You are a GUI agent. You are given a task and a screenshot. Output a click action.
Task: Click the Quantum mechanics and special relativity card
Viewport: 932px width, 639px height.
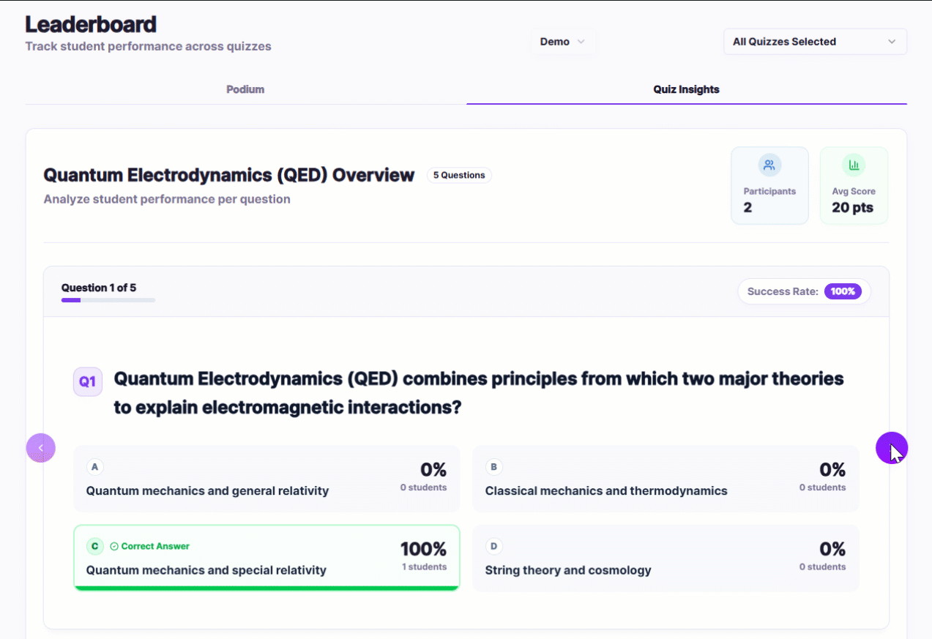[266, 555]
